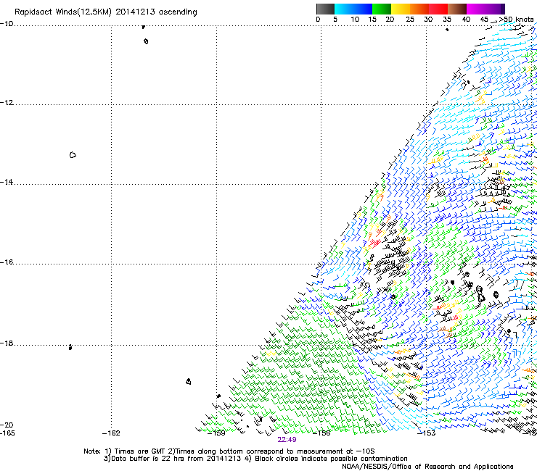Click the '-14' latitude axis label
The height and width of the screenshot is (471, 537).
[7, 182]
